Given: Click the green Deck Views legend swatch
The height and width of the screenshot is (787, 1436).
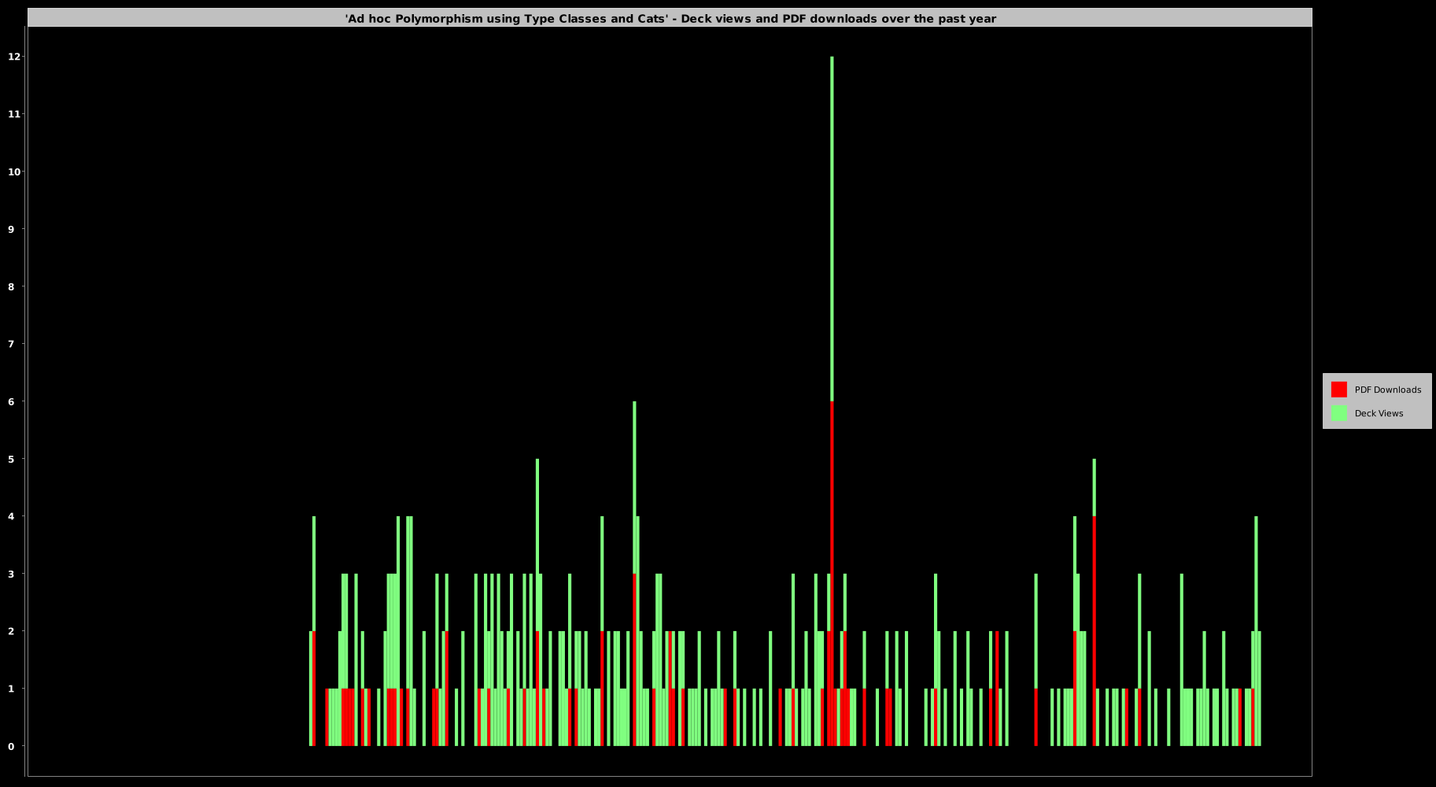Looking at the screenshot, I should click(x=1338, y=413).
